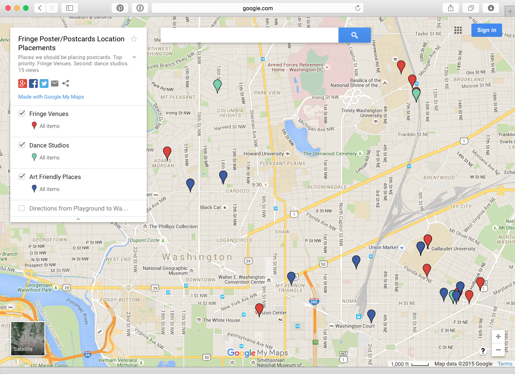The height and width of the screenshot is (374, 515).
Task: Open Made with Google My Maps link
Action: point(51,97)
